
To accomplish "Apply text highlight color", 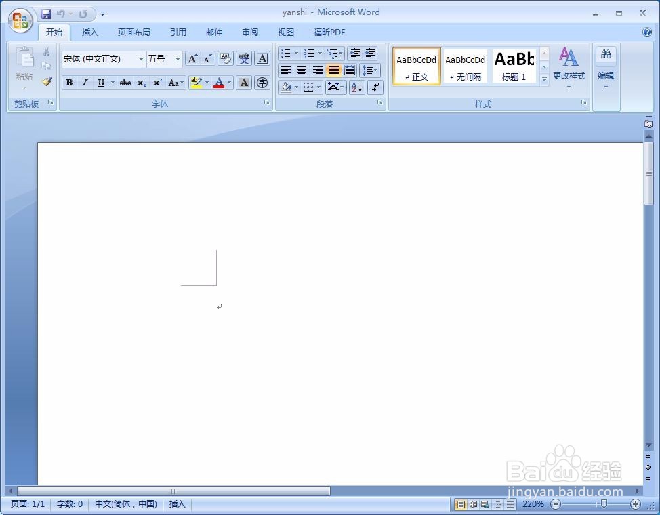I will 196,83.
